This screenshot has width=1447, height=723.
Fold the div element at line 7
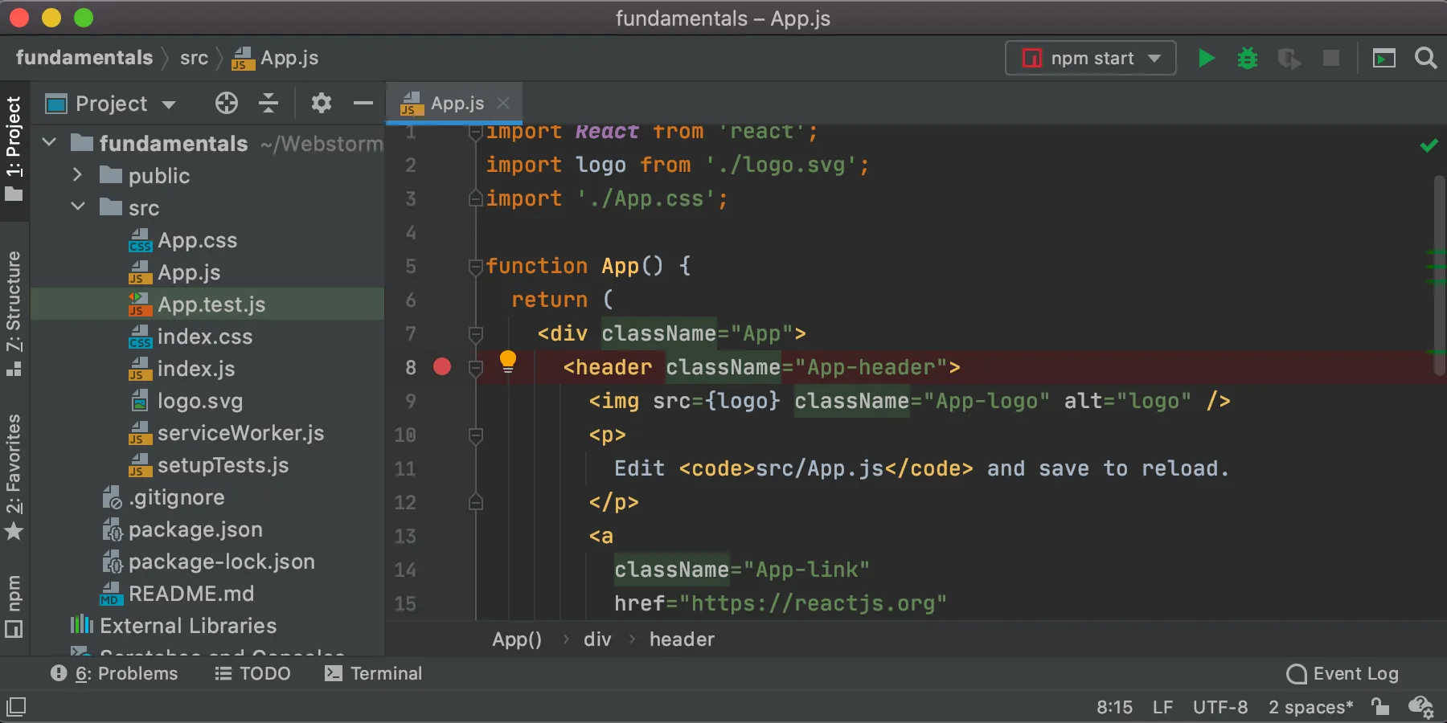pos(475,333)
